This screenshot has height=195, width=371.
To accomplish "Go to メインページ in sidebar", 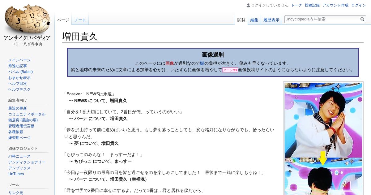I will click(19, 60).
